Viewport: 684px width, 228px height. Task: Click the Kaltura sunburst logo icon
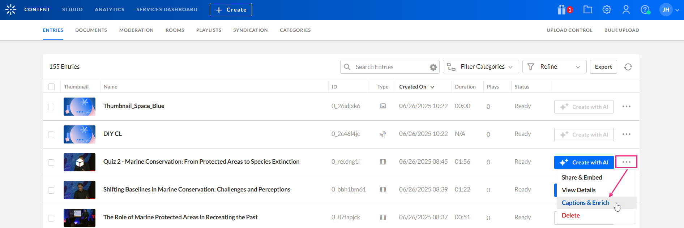click(x=11, y=10)
